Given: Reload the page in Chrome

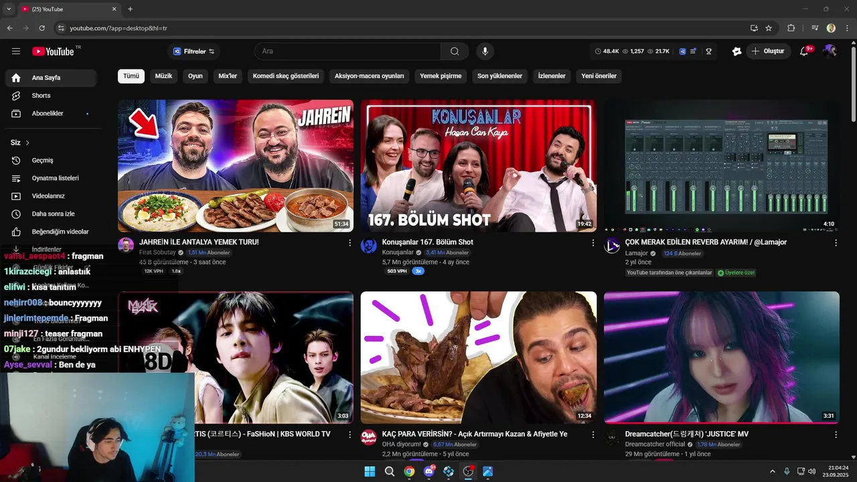Looking at the screenshot, I should 42,28.
